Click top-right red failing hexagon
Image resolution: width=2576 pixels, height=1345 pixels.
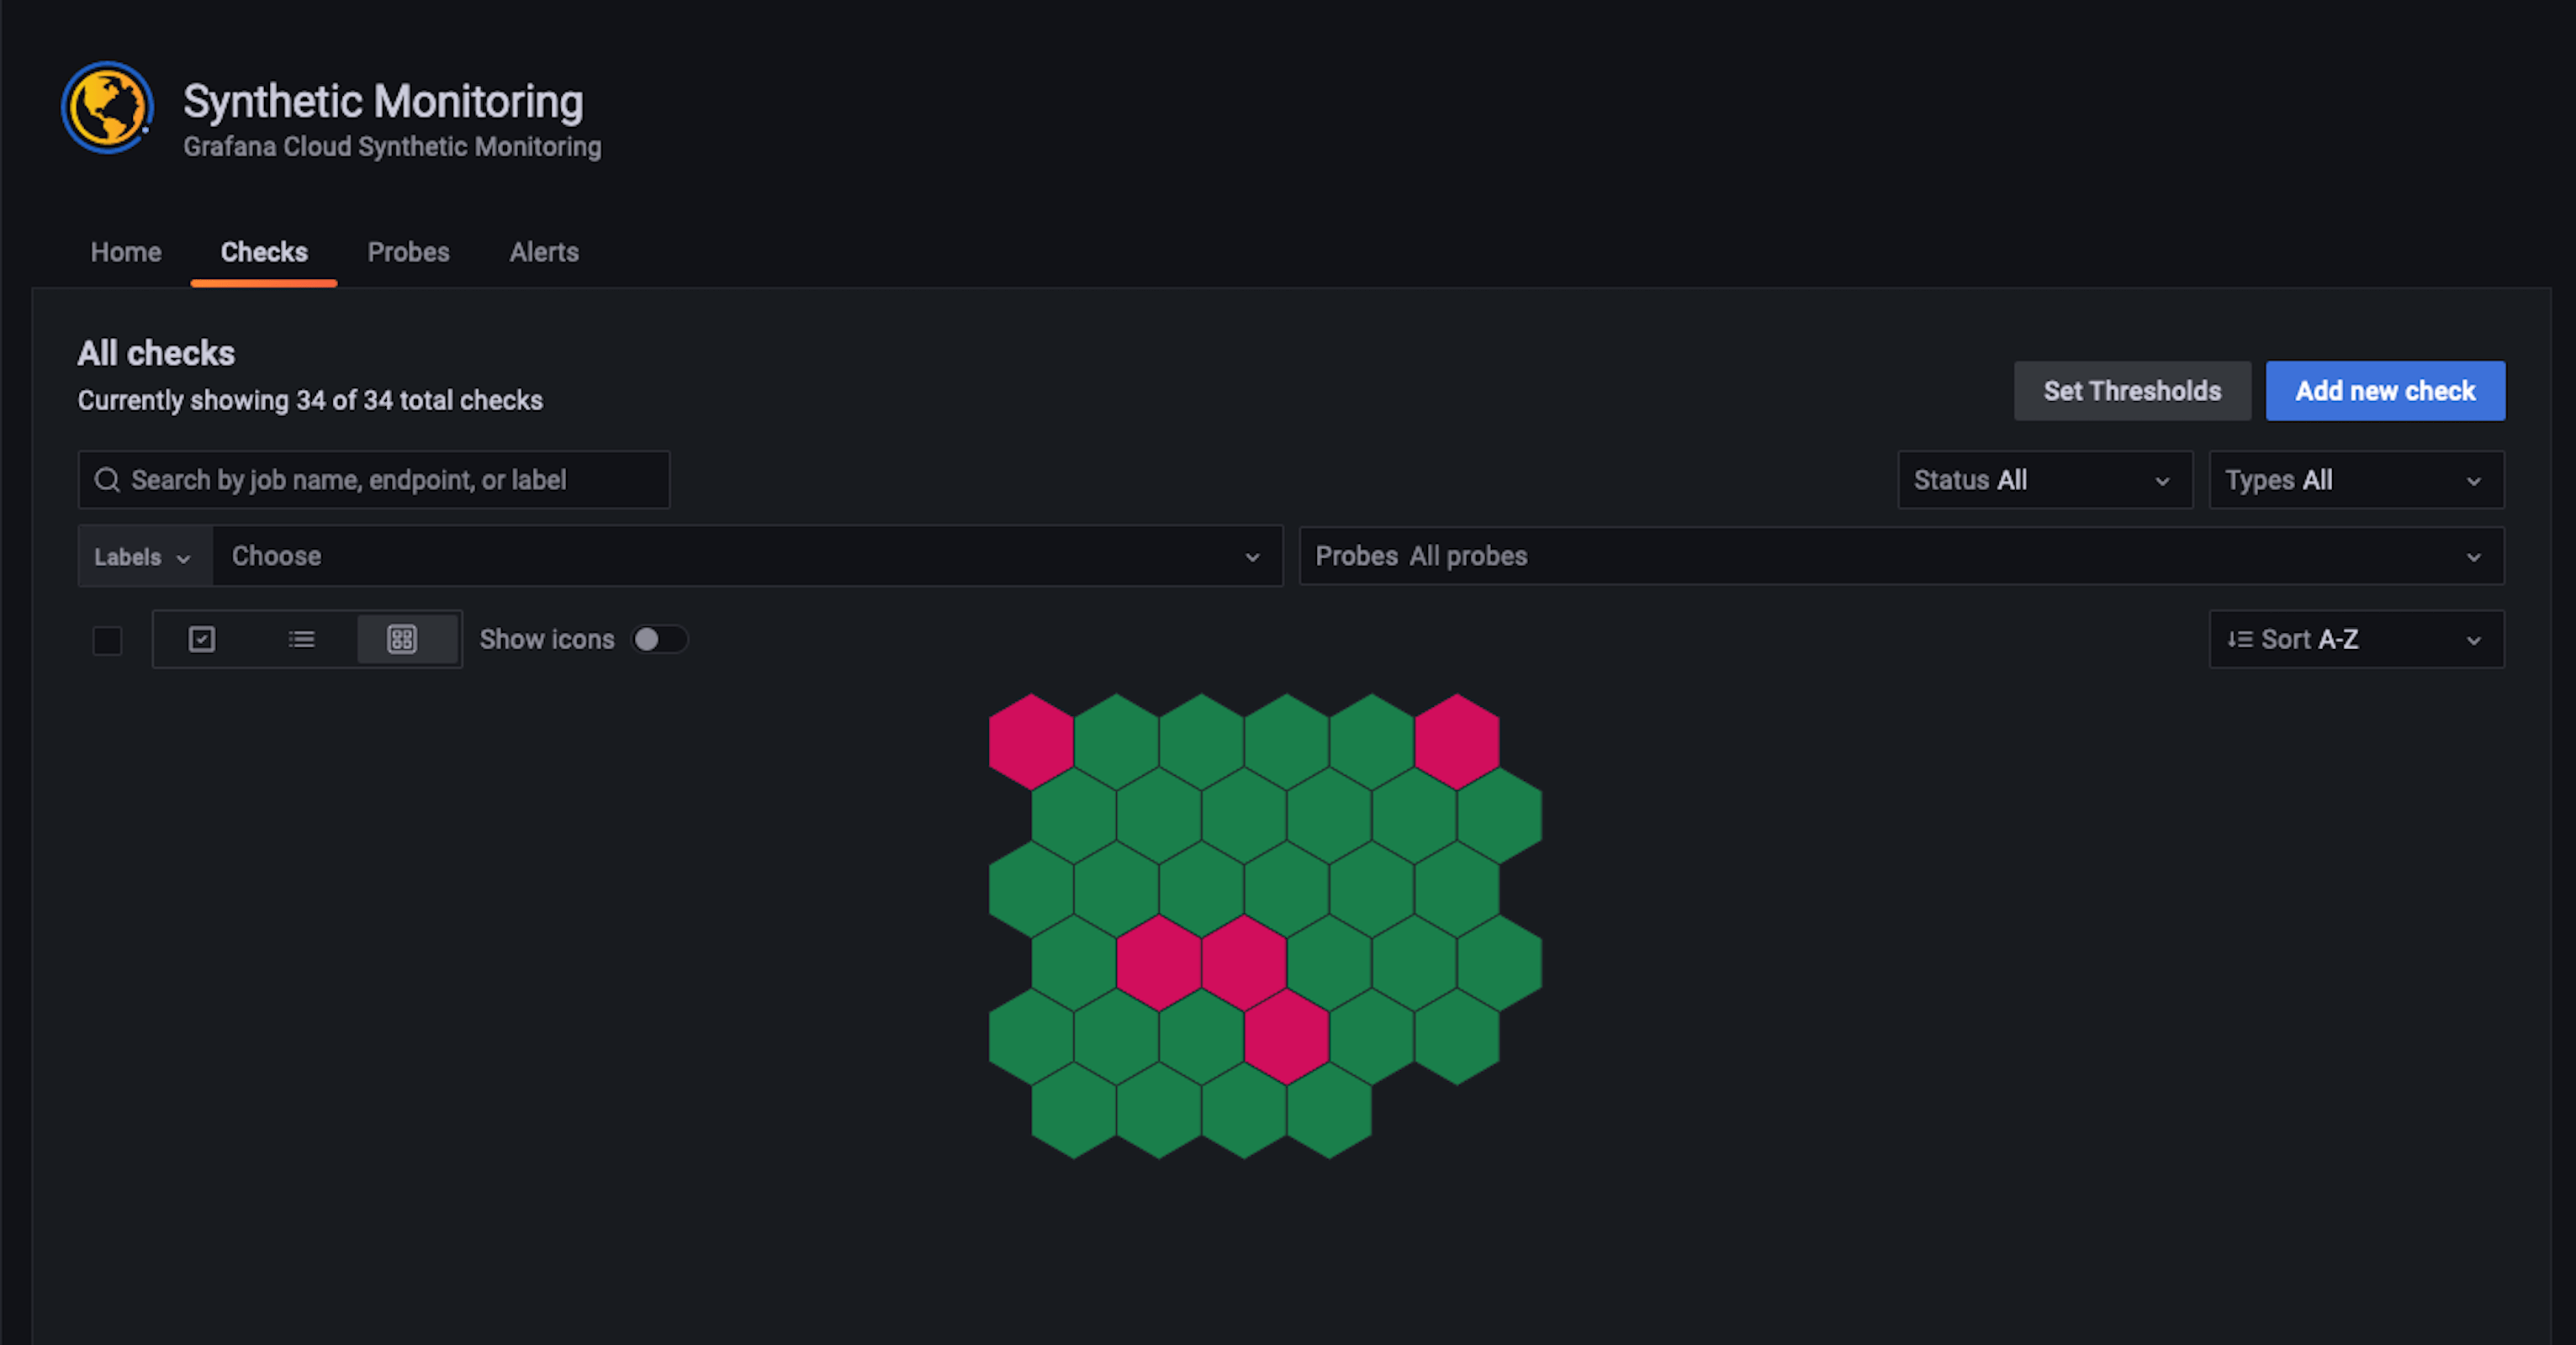click(1457, 741)
